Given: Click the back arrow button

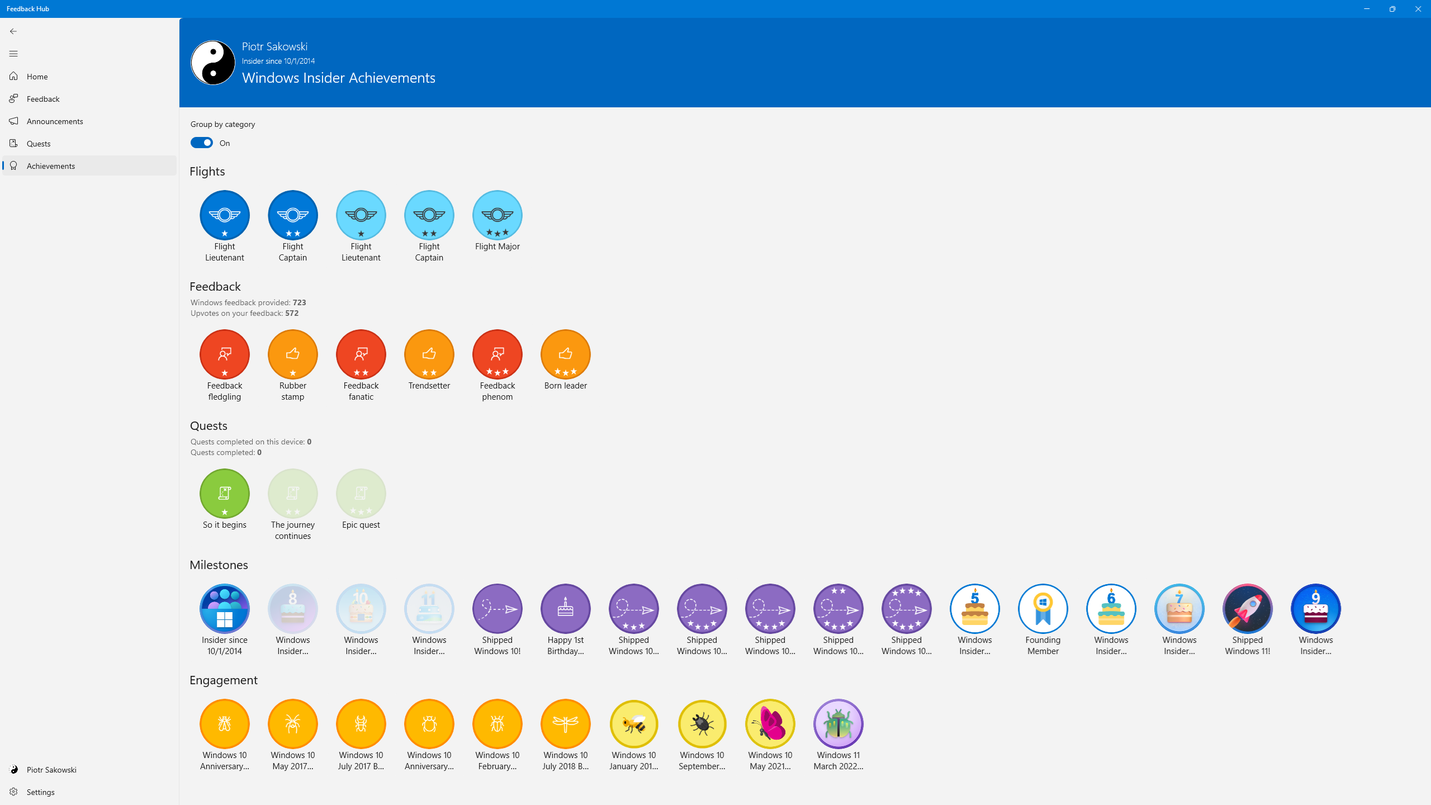Looking at the screenshot, I should tap(13, 31).
